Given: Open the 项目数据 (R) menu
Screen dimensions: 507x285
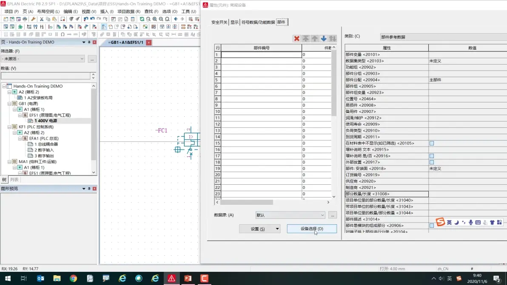Looking at the screenshot, I should pyautogui.click(x=129, y=11).
